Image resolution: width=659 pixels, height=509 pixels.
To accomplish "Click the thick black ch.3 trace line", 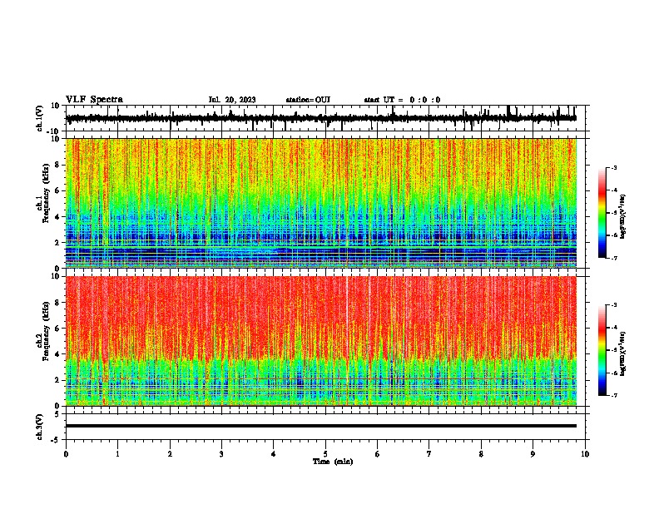I will (x=321, y=426).
